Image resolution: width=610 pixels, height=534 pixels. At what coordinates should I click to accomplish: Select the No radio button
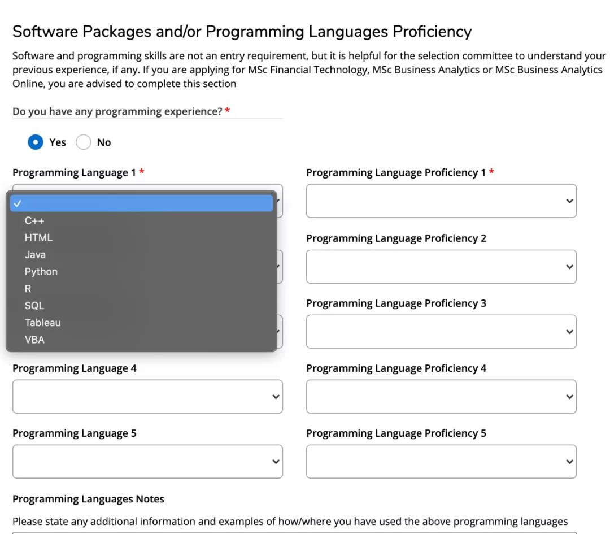83,142
